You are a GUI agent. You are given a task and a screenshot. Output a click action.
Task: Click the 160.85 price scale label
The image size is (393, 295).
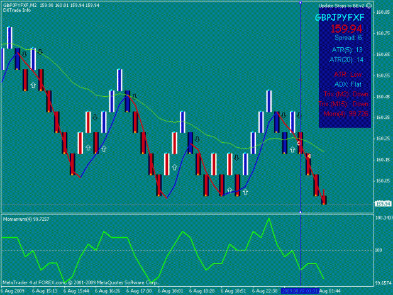[383, 13]
